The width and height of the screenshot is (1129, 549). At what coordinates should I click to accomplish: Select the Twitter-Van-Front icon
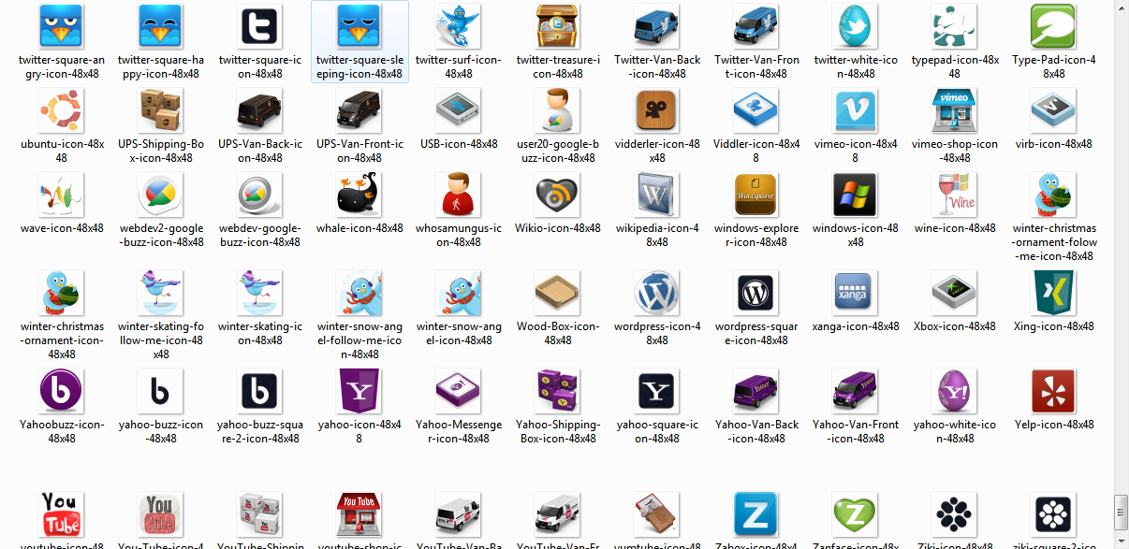coord(756,26)
